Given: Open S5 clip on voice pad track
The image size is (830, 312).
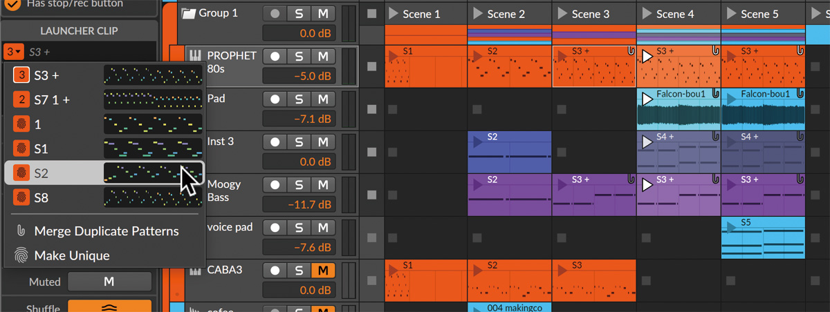Looking at the screenshot, I should click(764, 238).
